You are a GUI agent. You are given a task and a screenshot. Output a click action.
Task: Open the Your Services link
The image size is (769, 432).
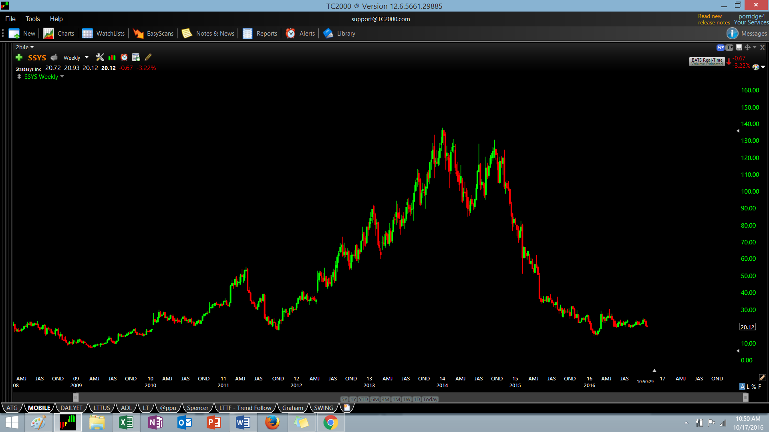point(751,22)
